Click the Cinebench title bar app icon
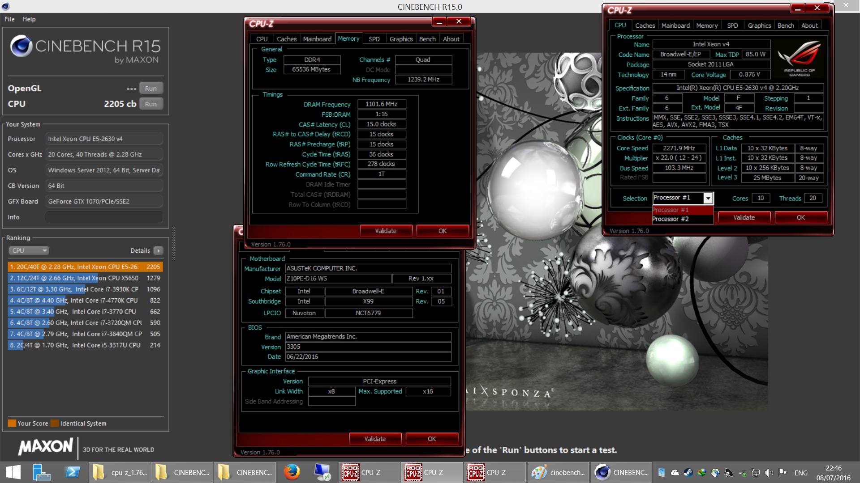The height and width of the screenshot is (483, 860). click(5, 6)
